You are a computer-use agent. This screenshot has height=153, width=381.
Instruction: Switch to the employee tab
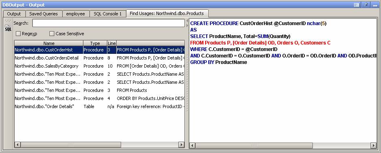click(x=75, y=14)
